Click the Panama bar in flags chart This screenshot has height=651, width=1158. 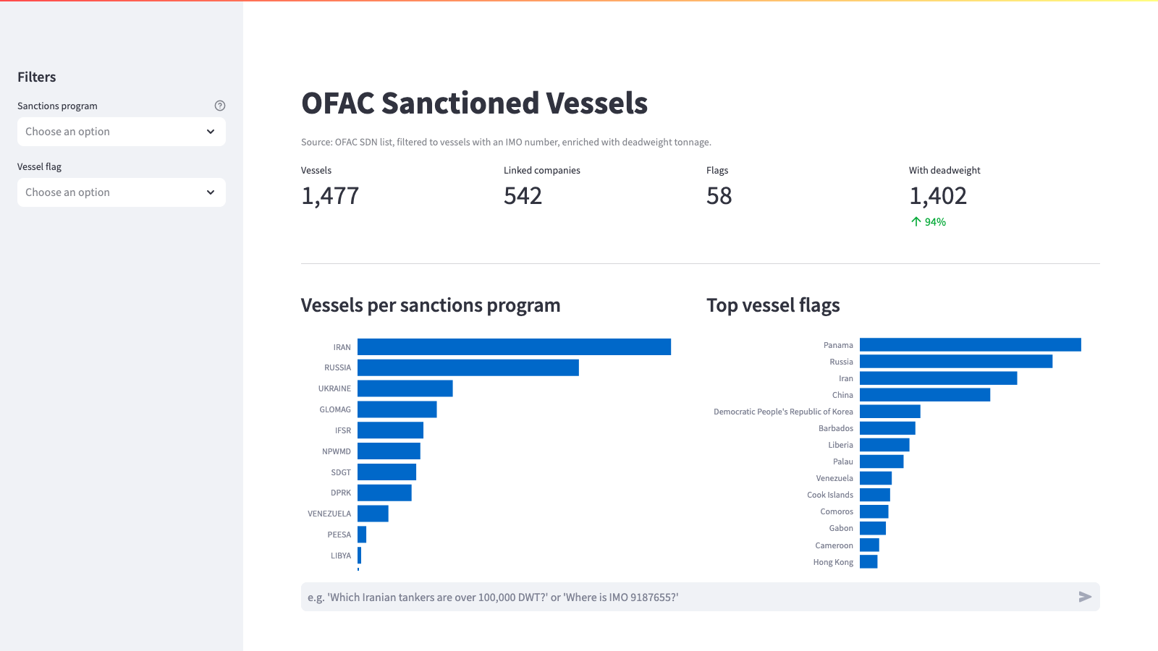click(971, 345)
